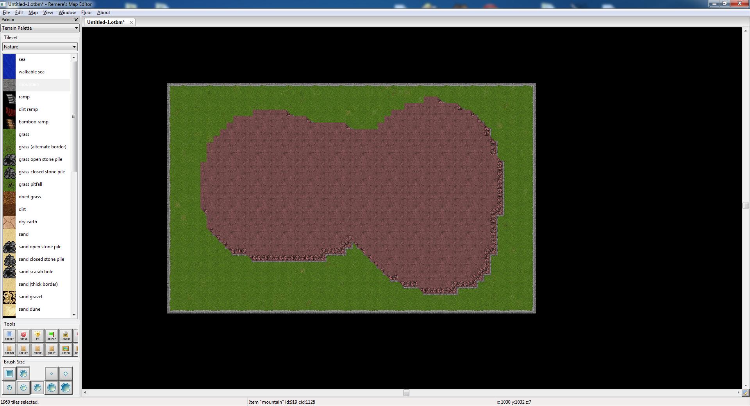This screenshot has width=750, height=406.
Task: Close the Untitled-1.otbm* tab
Action: click(131, 22)
